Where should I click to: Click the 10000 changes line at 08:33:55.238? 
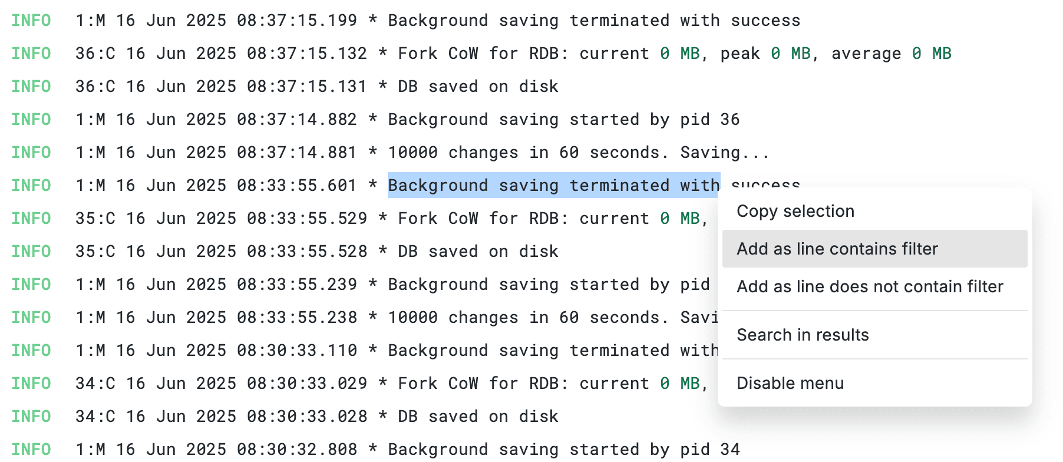tap(527, 318)
